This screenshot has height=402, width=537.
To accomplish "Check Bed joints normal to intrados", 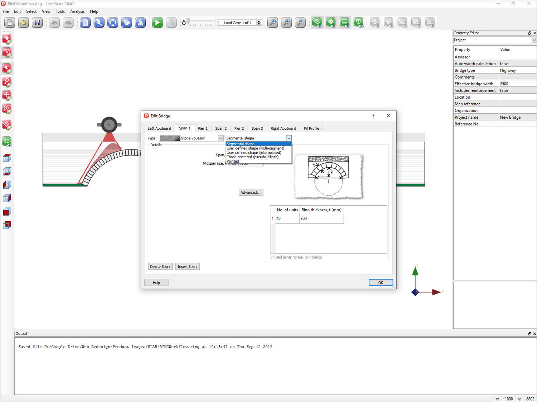I will [272, 257].
